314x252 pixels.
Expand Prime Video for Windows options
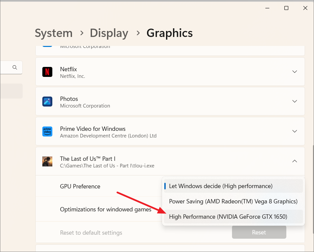pyautogui.click(x=295, y=131)
